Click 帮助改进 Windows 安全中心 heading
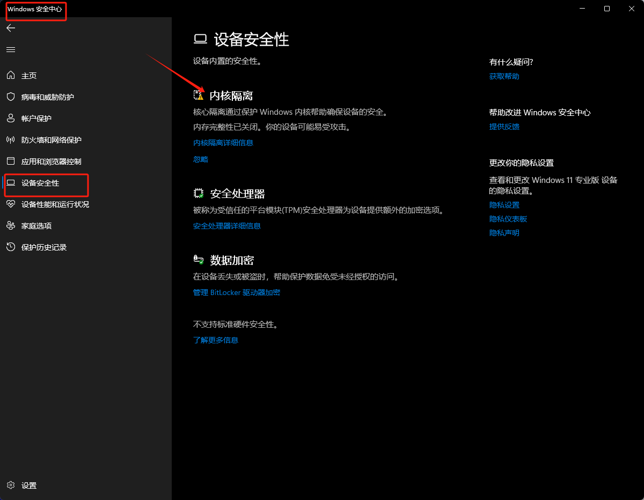Viewport: 644px width, 500px height. 540,113
